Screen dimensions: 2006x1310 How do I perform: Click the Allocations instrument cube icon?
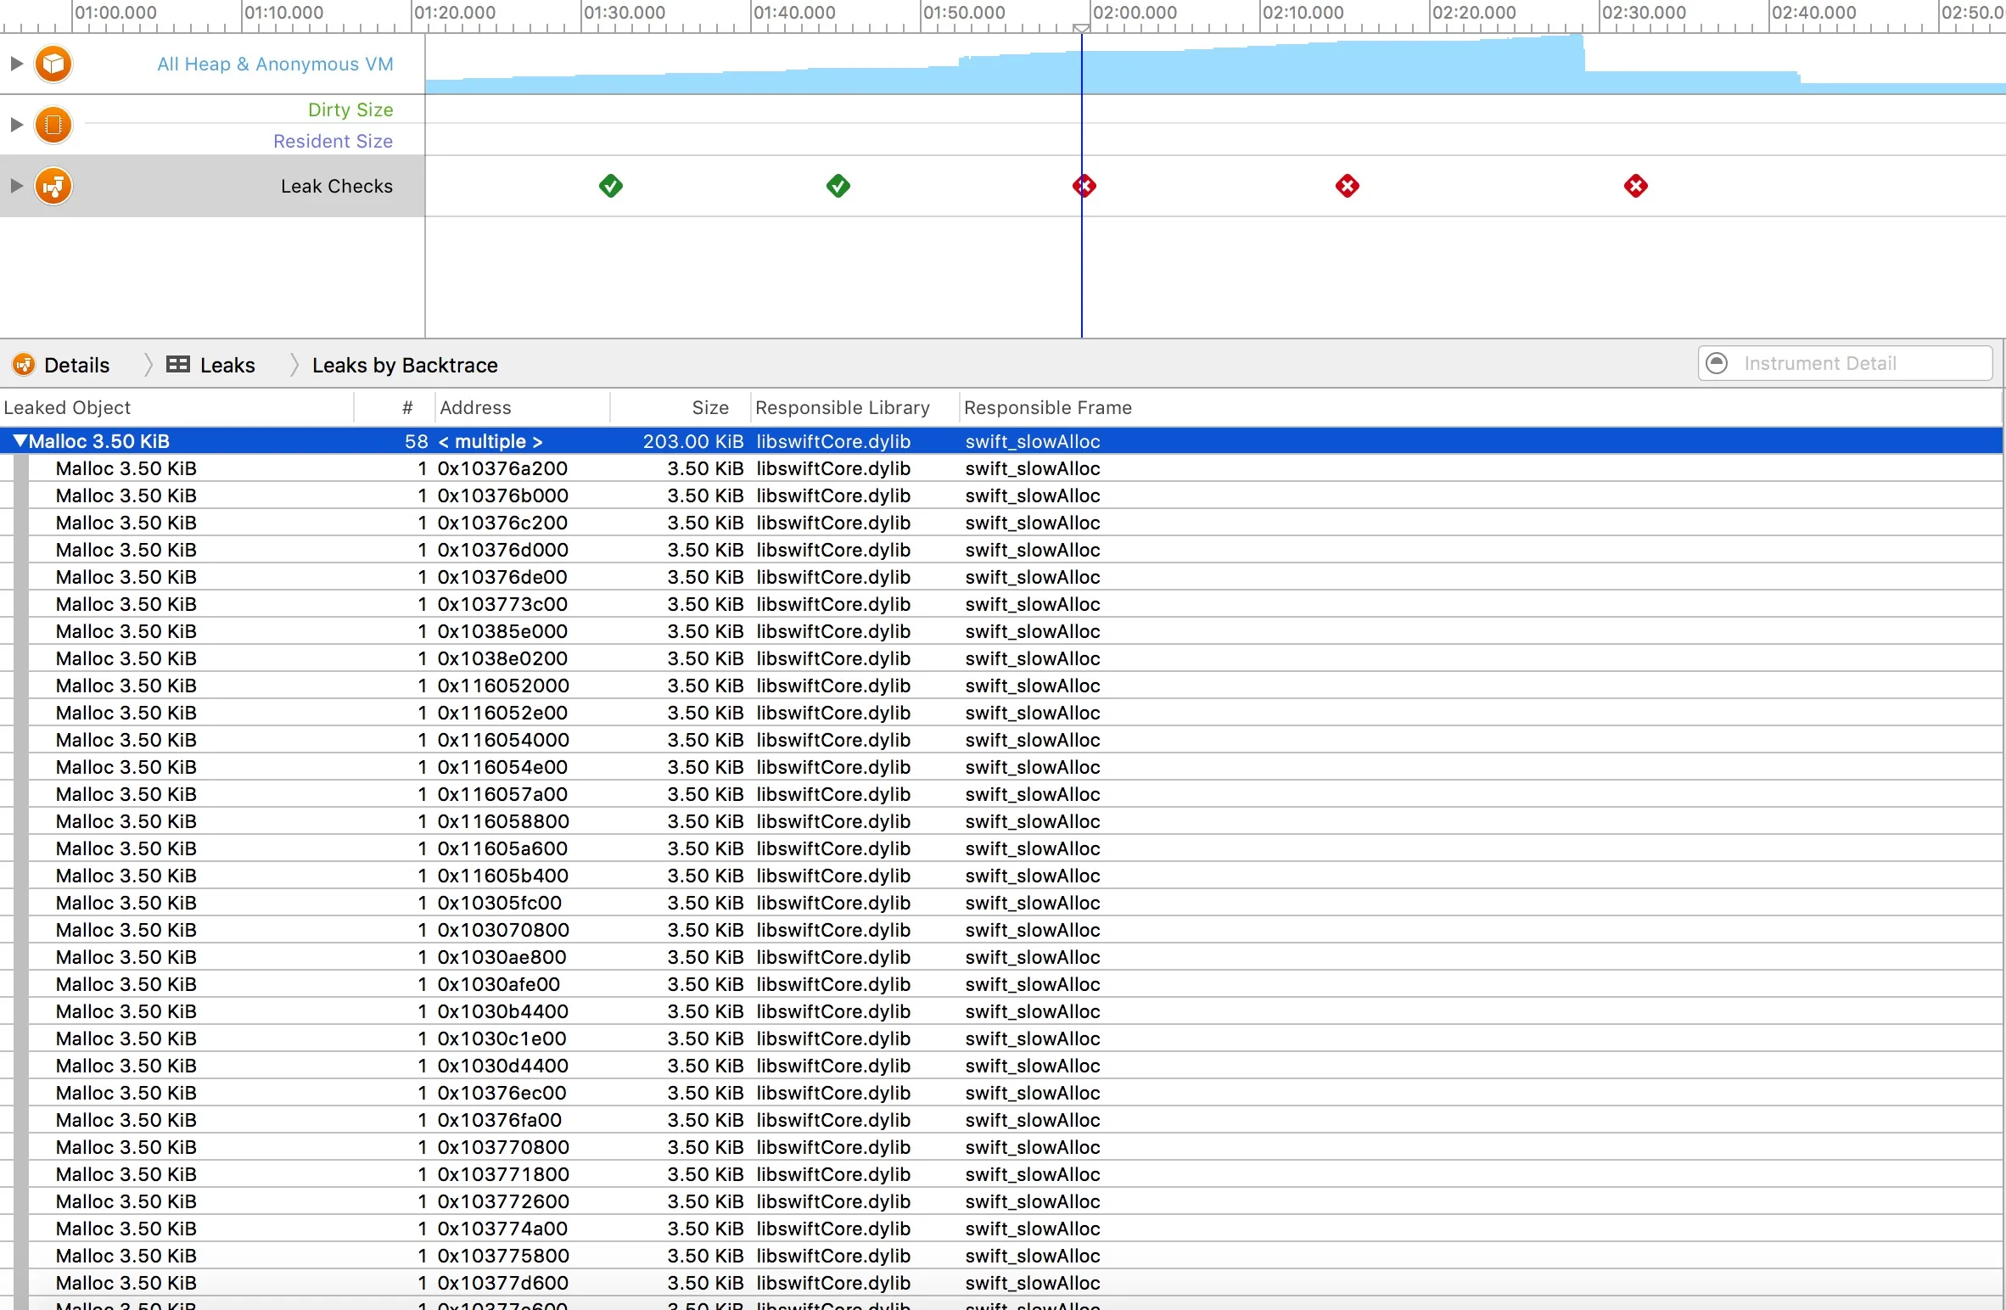(x=53, y=64)
